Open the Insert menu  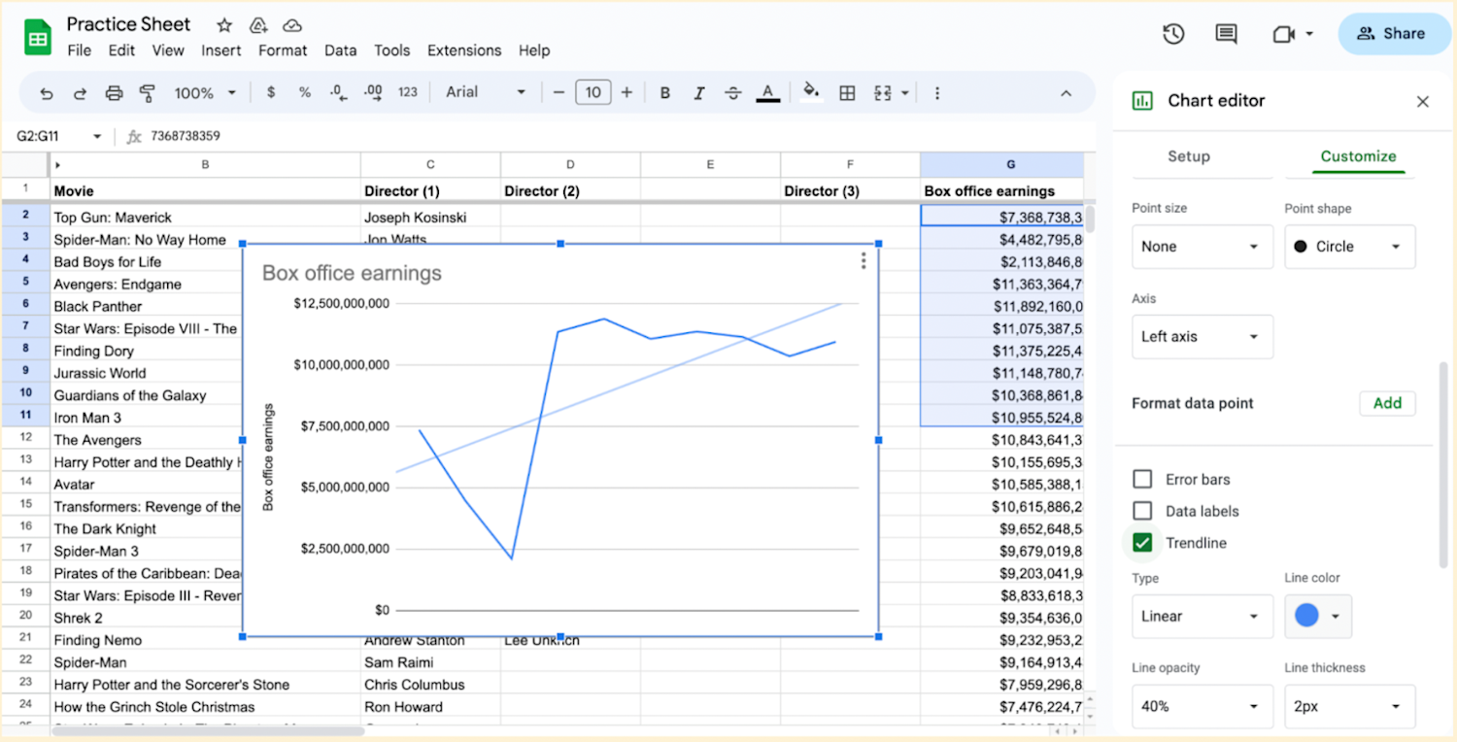pos(221,51)
